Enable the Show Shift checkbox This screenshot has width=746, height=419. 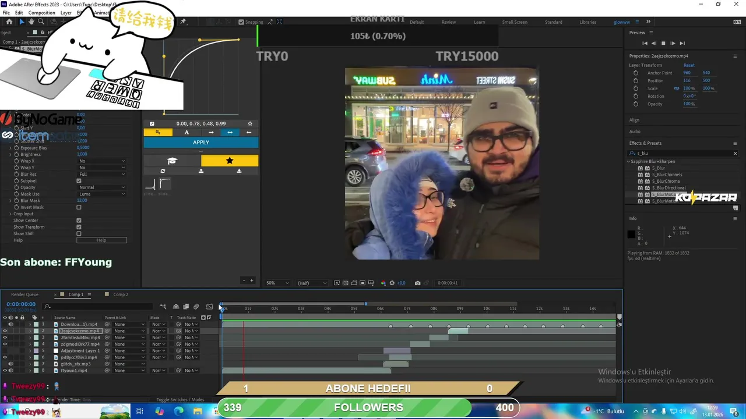click(x=79, y=233)
